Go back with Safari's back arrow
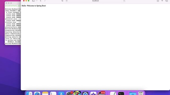 click(41, 1)
